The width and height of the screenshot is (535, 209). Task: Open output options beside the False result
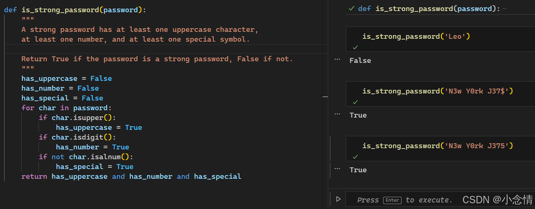click(x=337, y=59)
